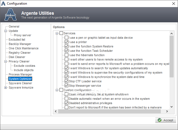
Task: Enable pen or graphic tablet checkbox
Action: point(67,38)
